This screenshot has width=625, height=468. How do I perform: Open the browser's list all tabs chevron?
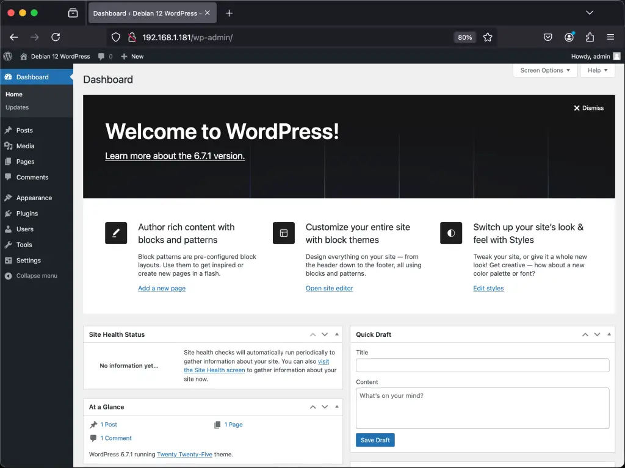click(x=590, y=12)
